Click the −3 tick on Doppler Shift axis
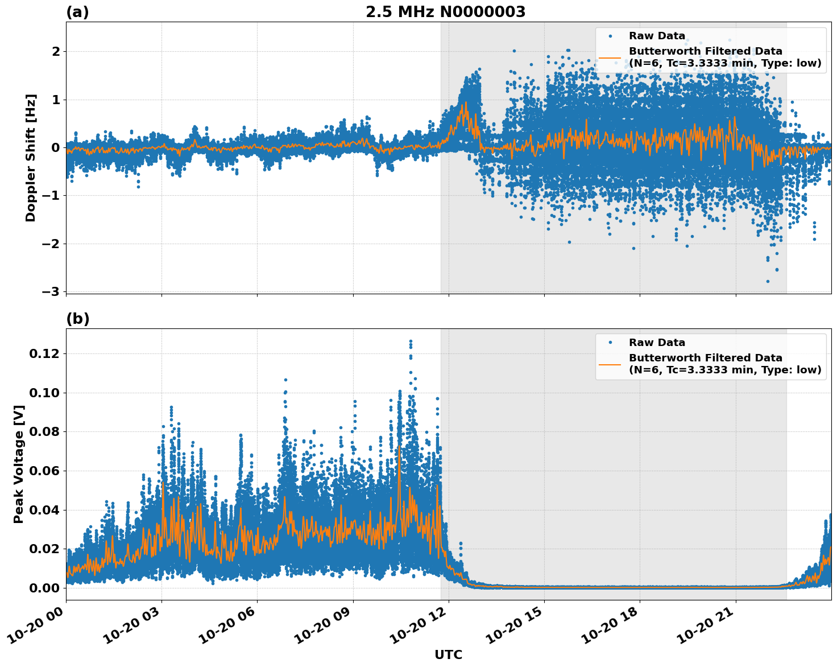837x667 pixels. tap(51, 291)
